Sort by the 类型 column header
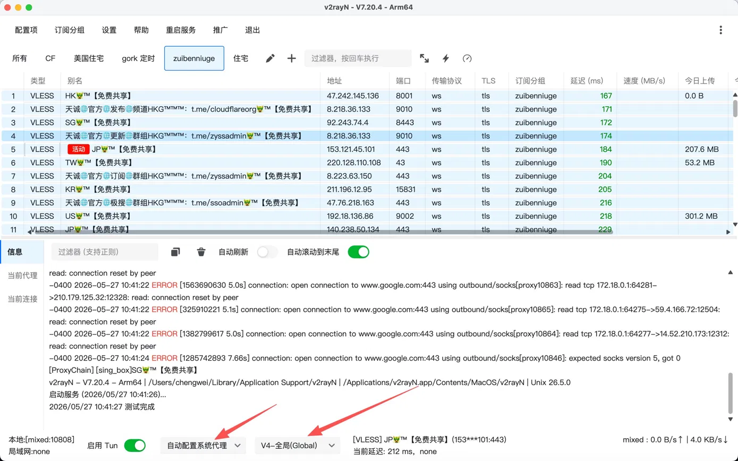Screen dimensions: 738x461 (x=43, y=81)
